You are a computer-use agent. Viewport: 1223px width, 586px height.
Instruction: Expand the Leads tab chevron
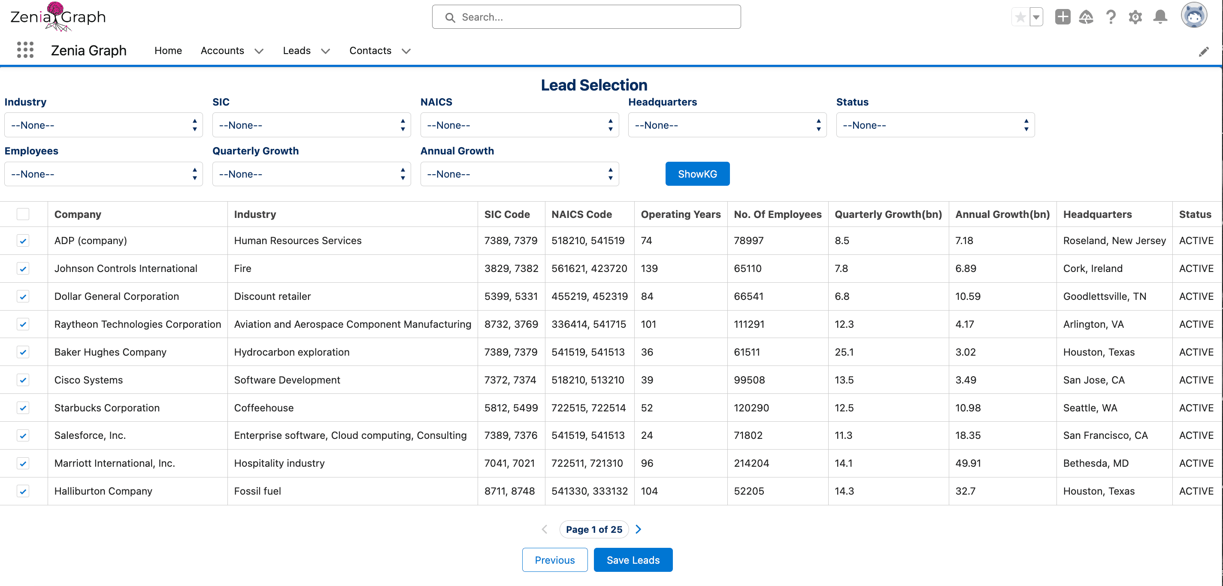[325, 51]
